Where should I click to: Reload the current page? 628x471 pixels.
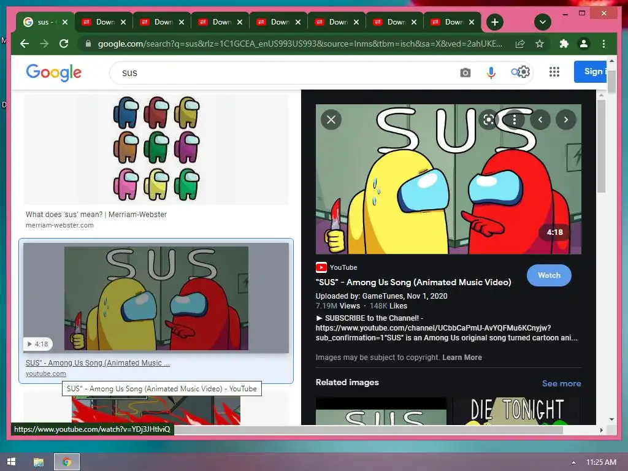coord(64,44)
